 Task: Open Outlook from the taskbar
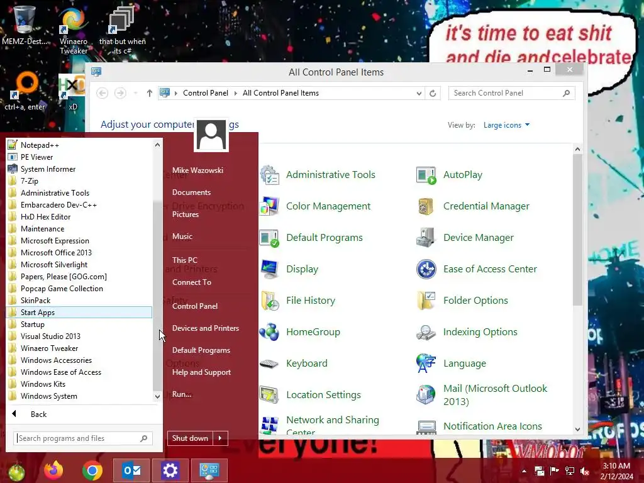click(x=131, y=470)
